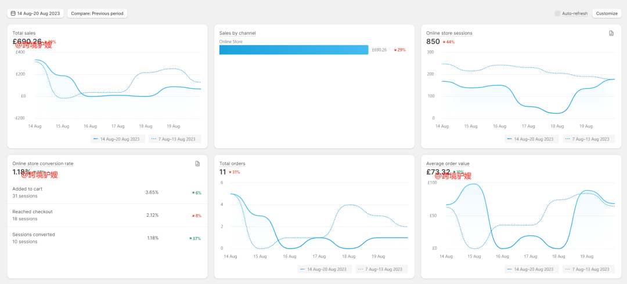This screenshot has height=284, width=627.
Task: Toggle 14 Aug–20 Aug legend in Total sales
Action: (118, 139)
